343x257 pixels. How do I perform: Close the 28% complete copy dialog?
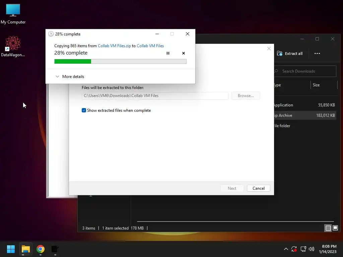tap(188, 34)
